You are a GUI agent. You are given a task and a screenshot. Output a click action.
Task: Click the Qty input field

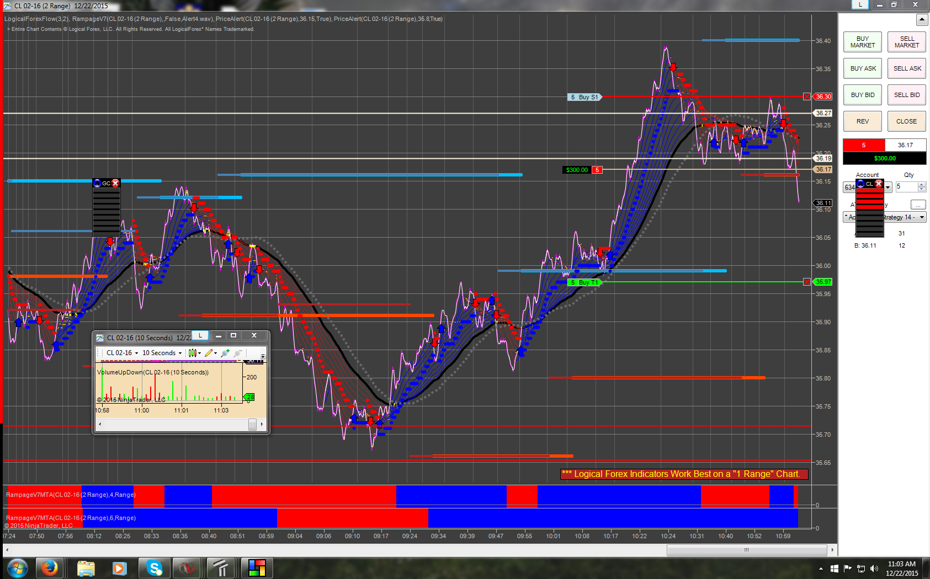906,187
